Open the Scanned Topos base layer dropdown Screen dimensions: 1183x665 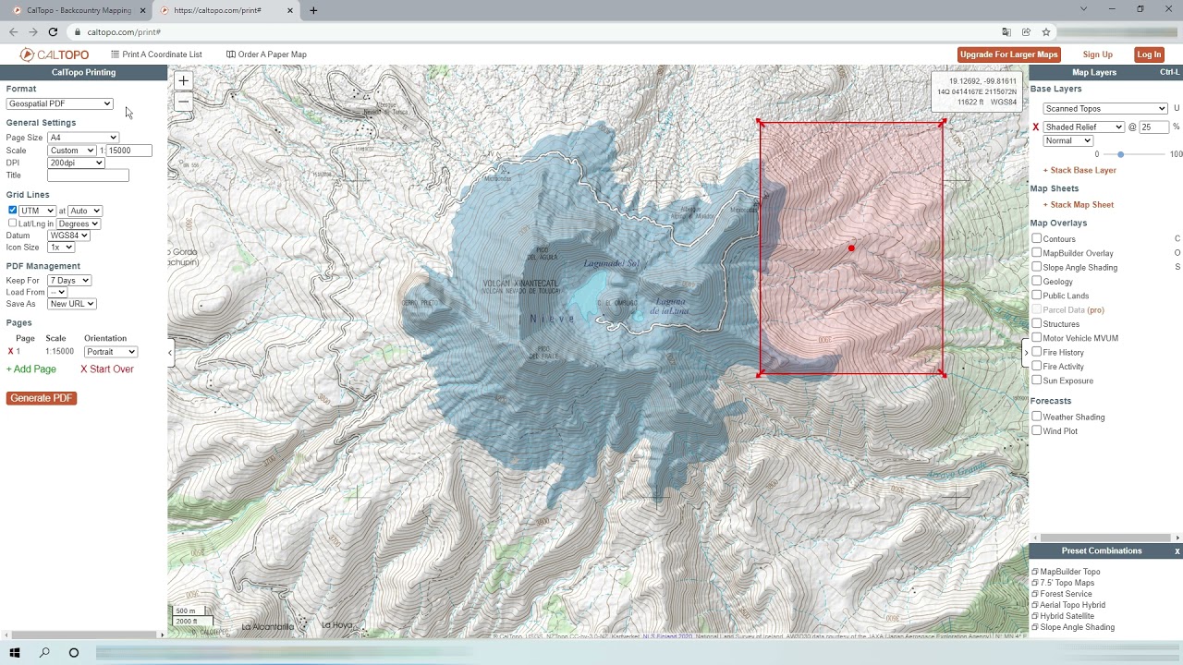pyautogui.click(x=1105, y=109)
